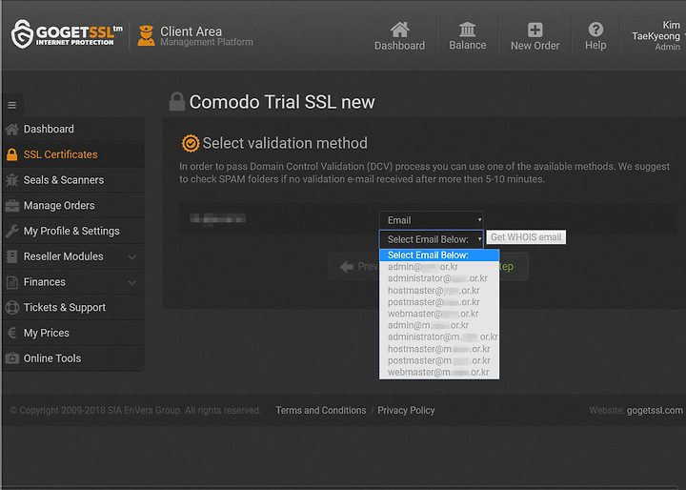Open the Terms and Conditions link
686x490 pixels.
click(321, 410)
